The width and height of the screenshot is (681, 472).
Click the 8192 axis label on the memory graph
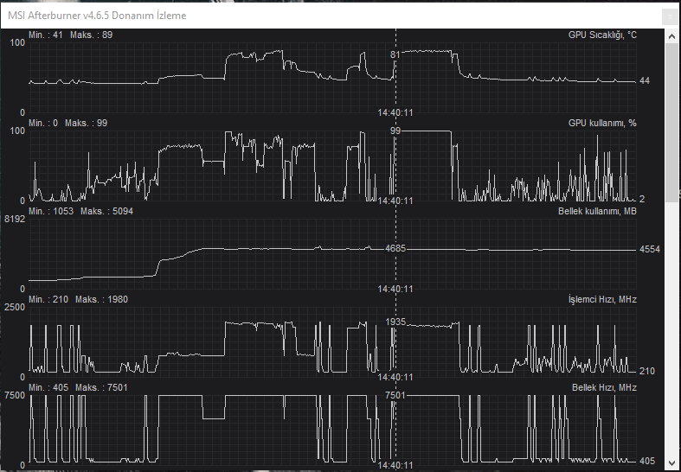pos(15,219)
